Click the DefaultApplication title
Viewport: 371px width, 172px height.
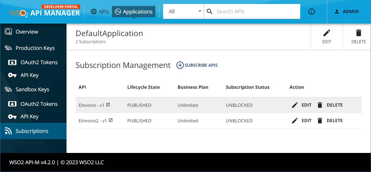109,33
